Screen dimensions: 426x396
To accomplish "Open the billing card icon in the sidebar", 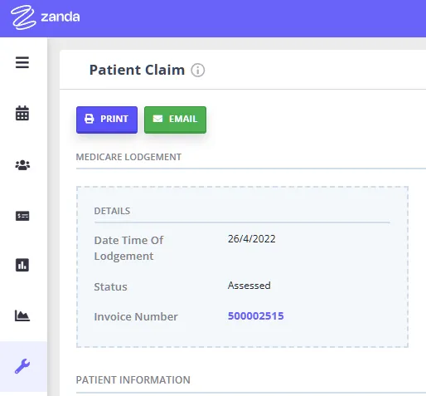I will tap(22, 216).
